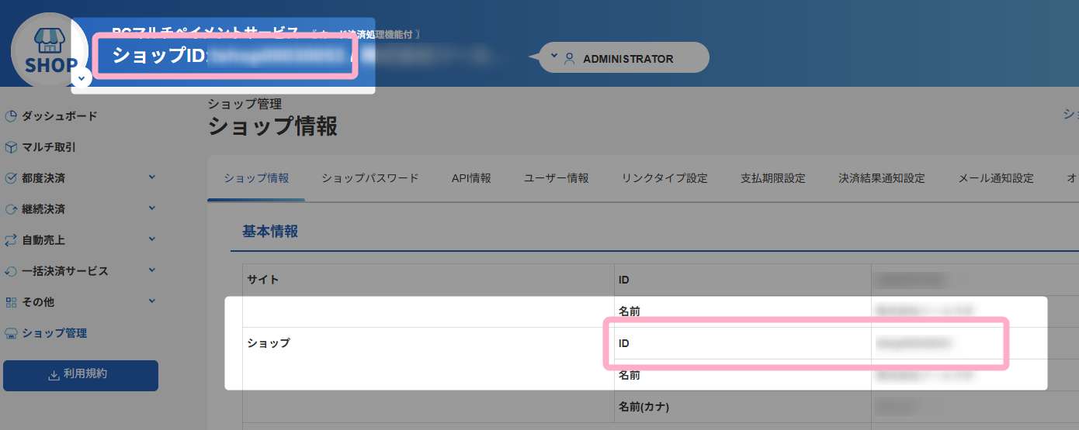
Task: Expand the 継続決済 submenu chevron
Action: pos(152,208)
